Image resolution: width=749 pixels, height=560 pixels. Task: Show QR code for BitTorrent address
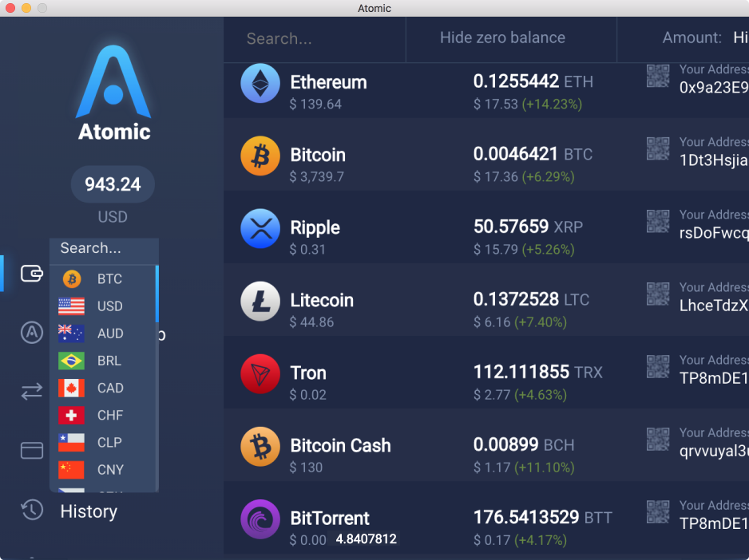click(x=658, y=511)
